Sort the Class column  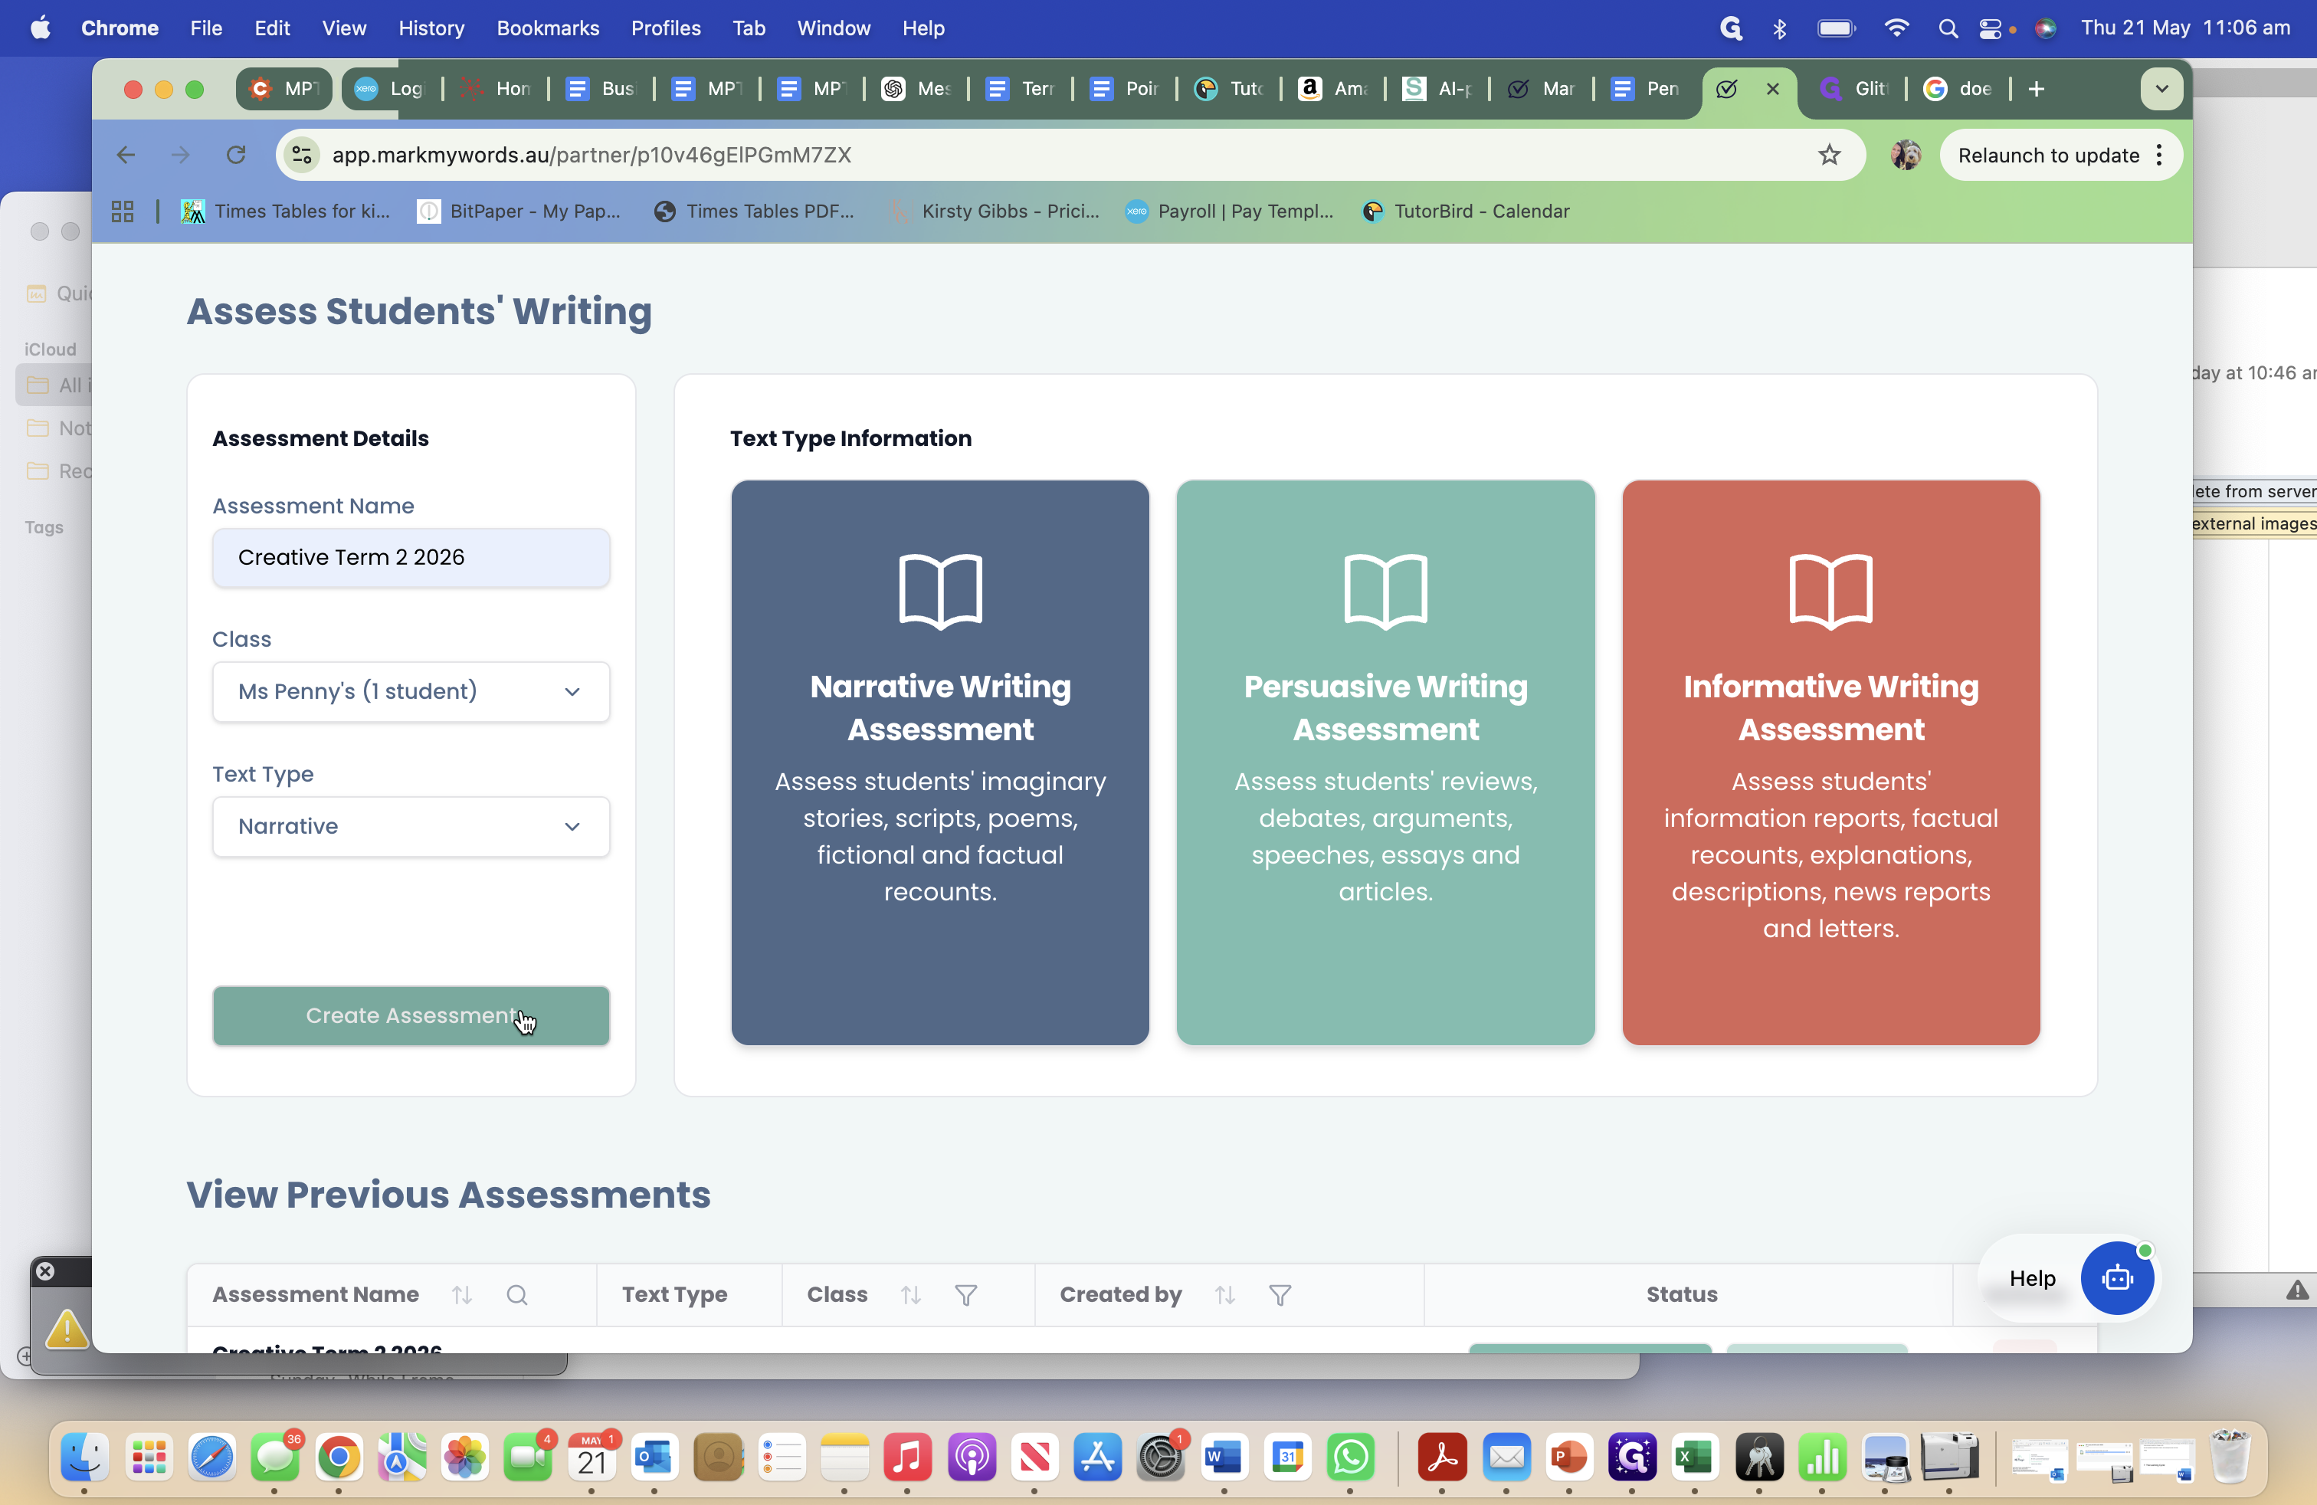click(910, 1295)
